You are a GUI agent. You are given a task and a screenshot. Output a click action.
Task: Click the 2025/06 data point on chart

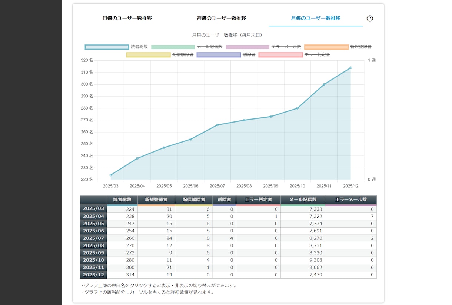coord(191,139)
